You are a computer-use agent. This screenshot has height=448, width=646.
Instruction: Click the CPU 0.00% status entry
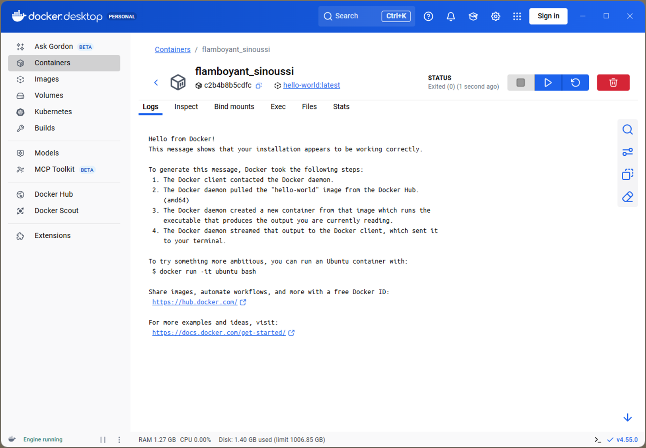[195, 440]
